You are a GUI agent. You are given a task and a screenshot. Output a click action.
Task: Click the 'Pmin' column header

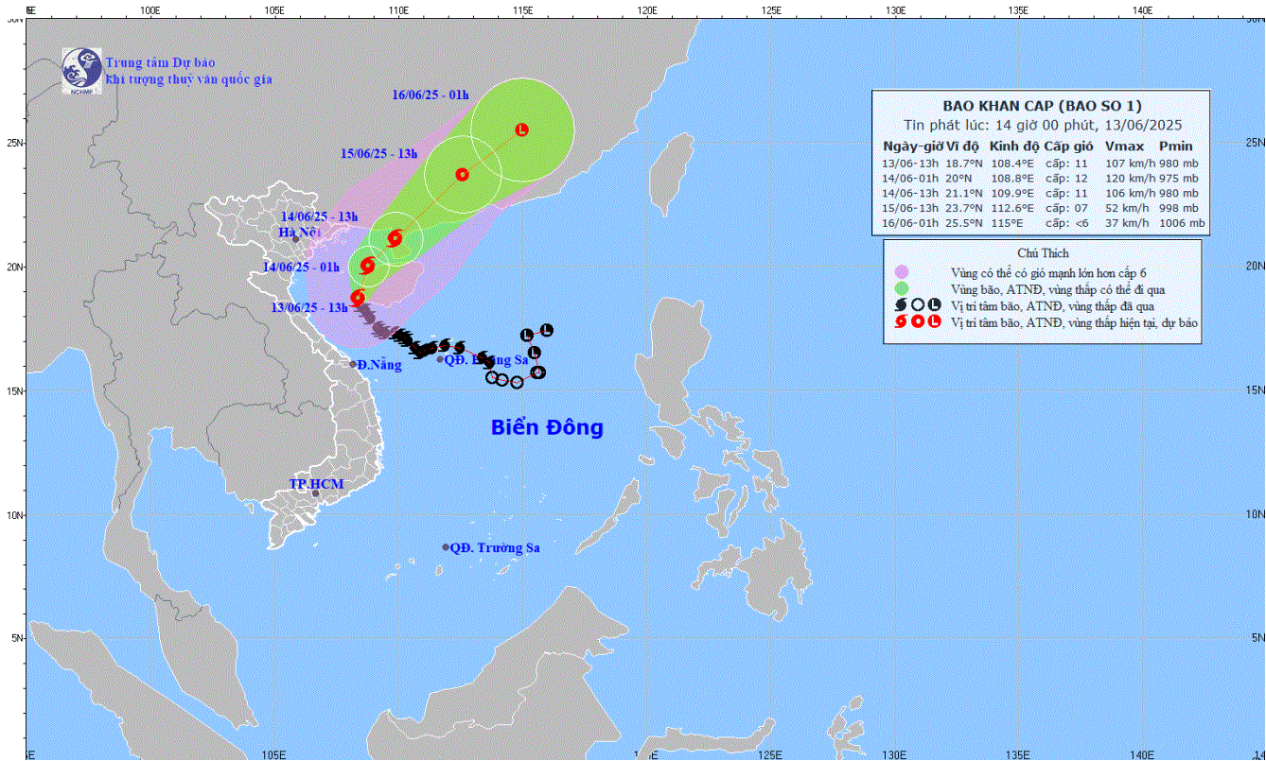coord(1174,147)
